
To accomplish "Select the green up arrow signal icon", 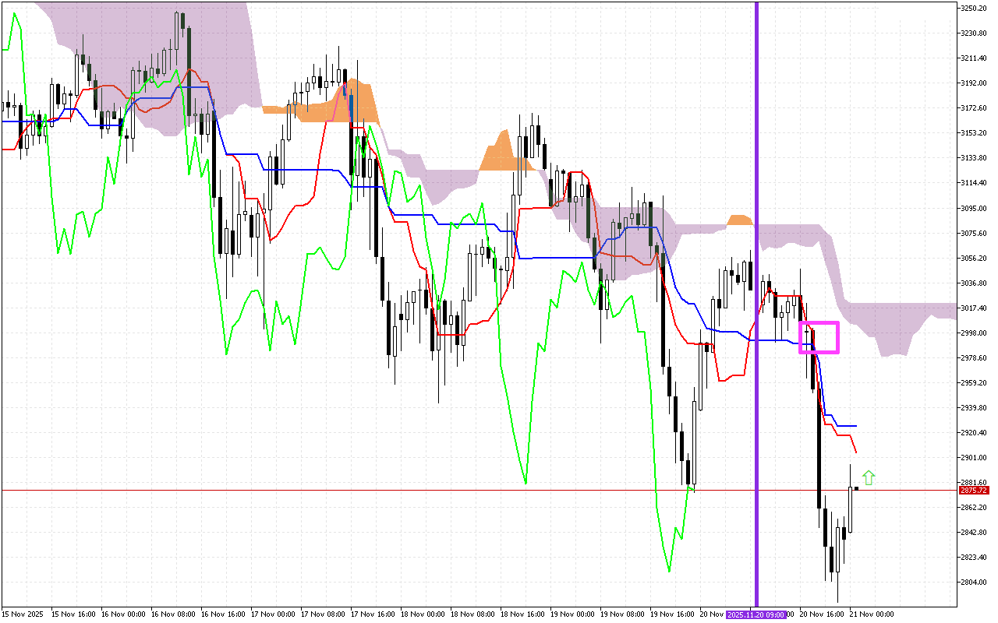I will pos(868,477).
